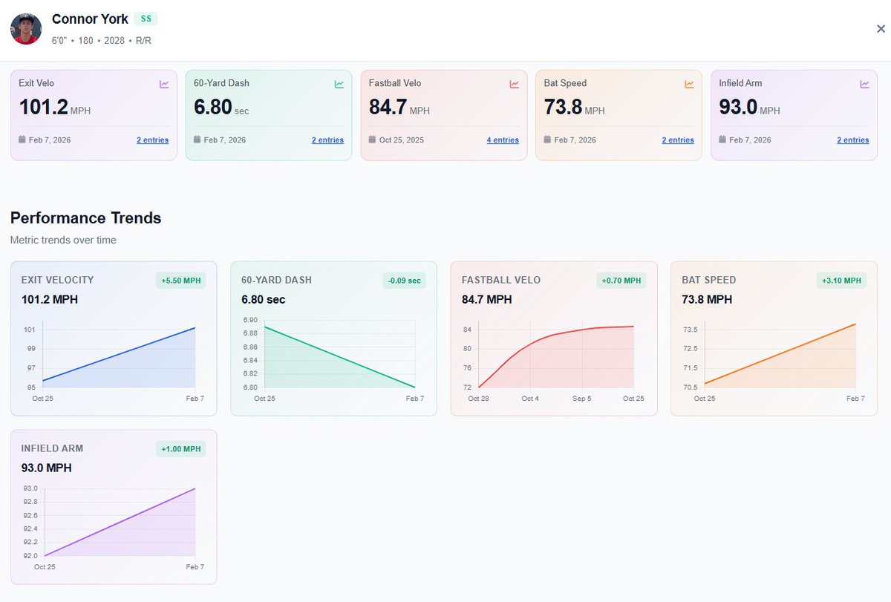
Task: Click the +1.00 MPH change badge
Action: [x=181, y=449]
